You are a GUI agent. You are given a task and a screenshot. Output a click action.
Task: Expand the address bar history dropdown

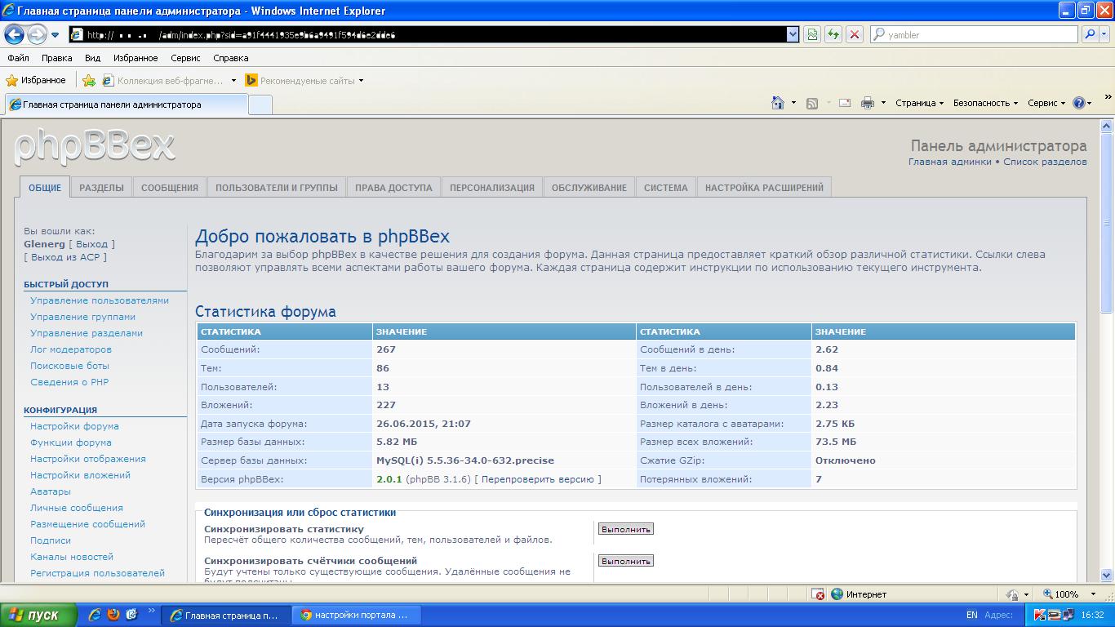(x=793, y=34)
